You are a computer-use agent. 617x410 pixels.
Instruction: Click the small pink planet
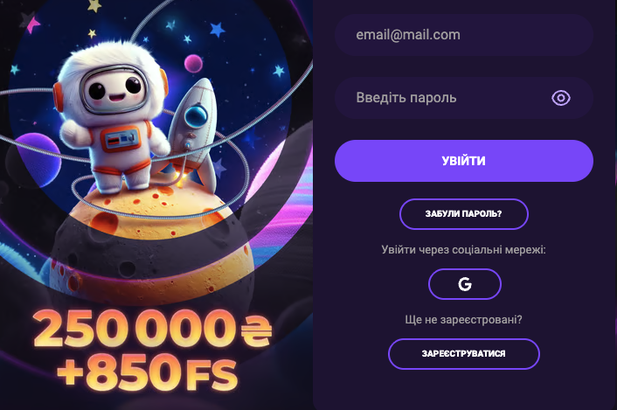pos(193,64)
